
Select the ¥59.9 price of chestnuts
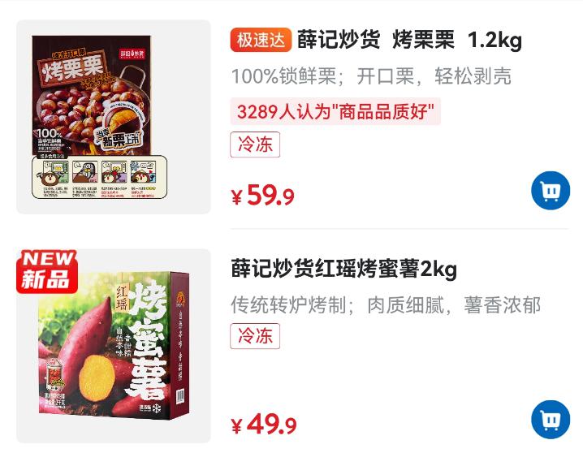[x=262, y=195]
